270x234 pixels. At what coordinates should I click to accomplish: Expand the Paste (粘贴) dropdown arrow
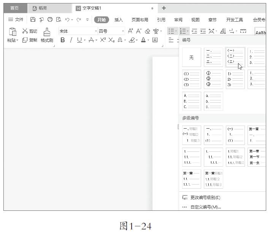[x=17, y=40]
